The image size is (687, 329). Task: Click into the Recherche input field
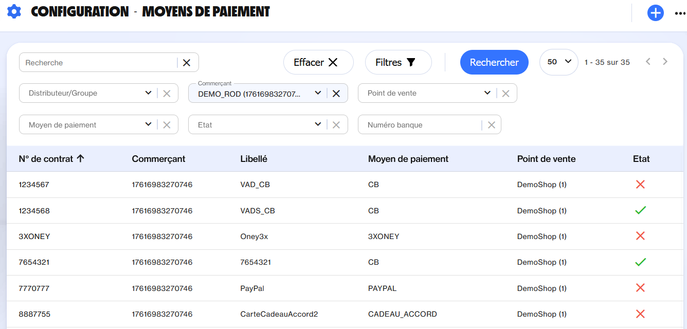(98, 63)
